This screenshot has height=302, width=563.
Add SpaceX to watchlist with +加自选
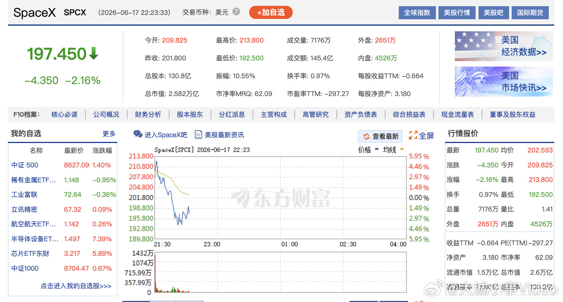[x=271, y=12]
